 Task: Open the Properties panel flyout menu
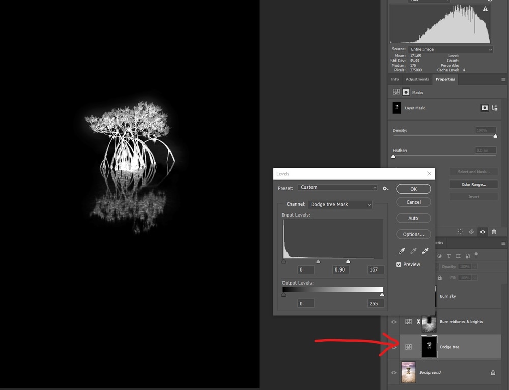click(x=503, y=79)
